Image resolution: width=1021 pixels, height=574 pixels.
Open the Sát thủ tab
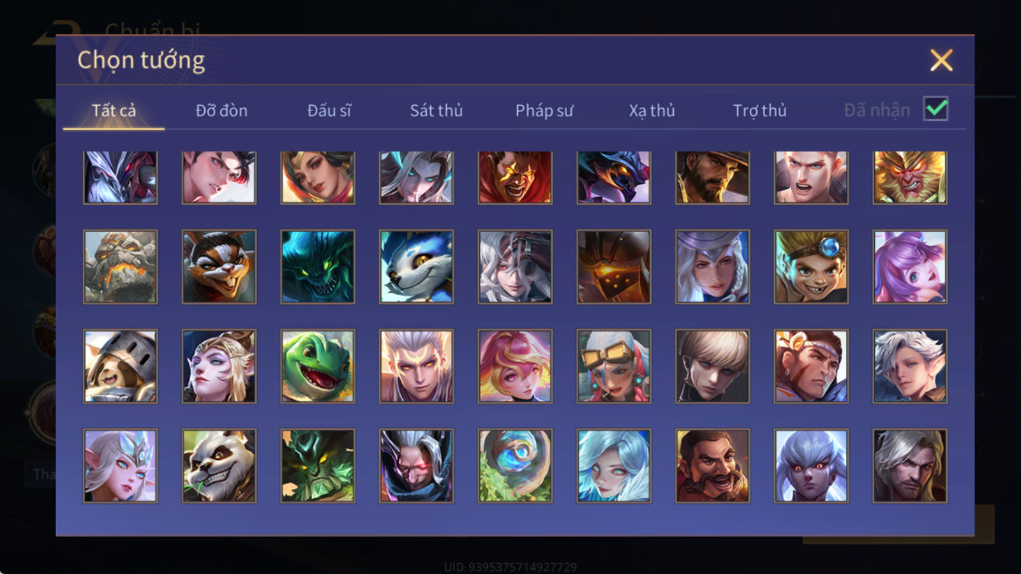point(436,110)
